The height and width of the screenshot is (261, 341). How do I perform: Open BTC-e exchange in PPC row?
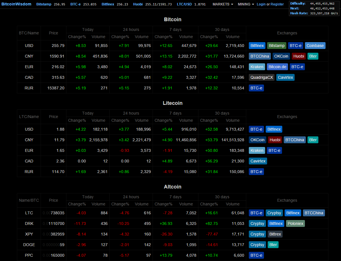tap(257, 255)
